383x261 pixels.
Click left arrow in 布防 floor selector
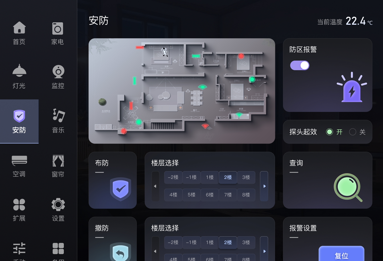click(155, 186)
